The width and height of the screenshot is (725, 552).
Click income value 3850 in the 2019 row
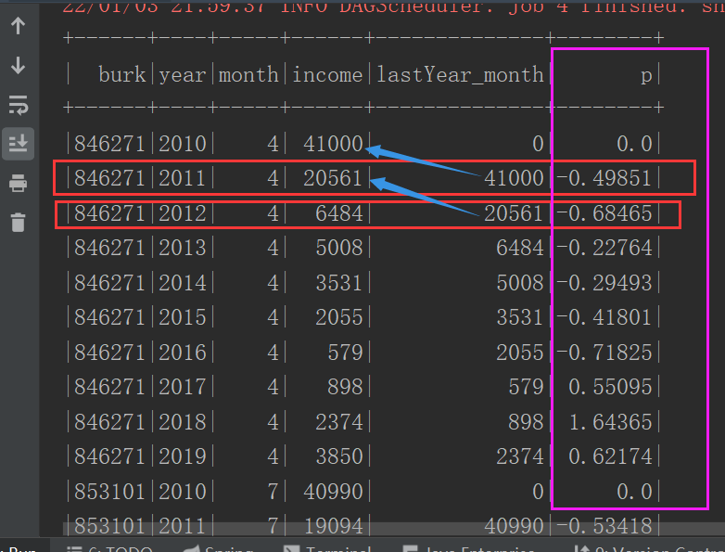(339, 457)
